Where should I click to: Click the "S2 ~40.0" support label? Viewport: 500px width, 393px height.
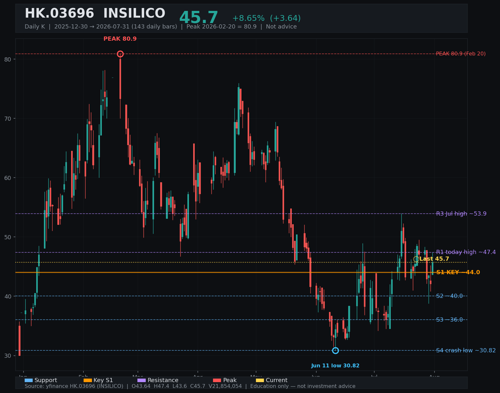449,296
